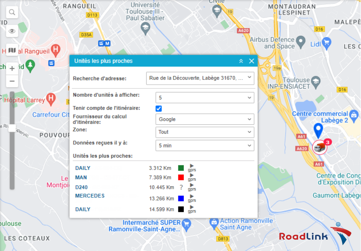Click the 13.266 Km distance value
This screenshot has width=361, height=251.
(x=162, y=199)
